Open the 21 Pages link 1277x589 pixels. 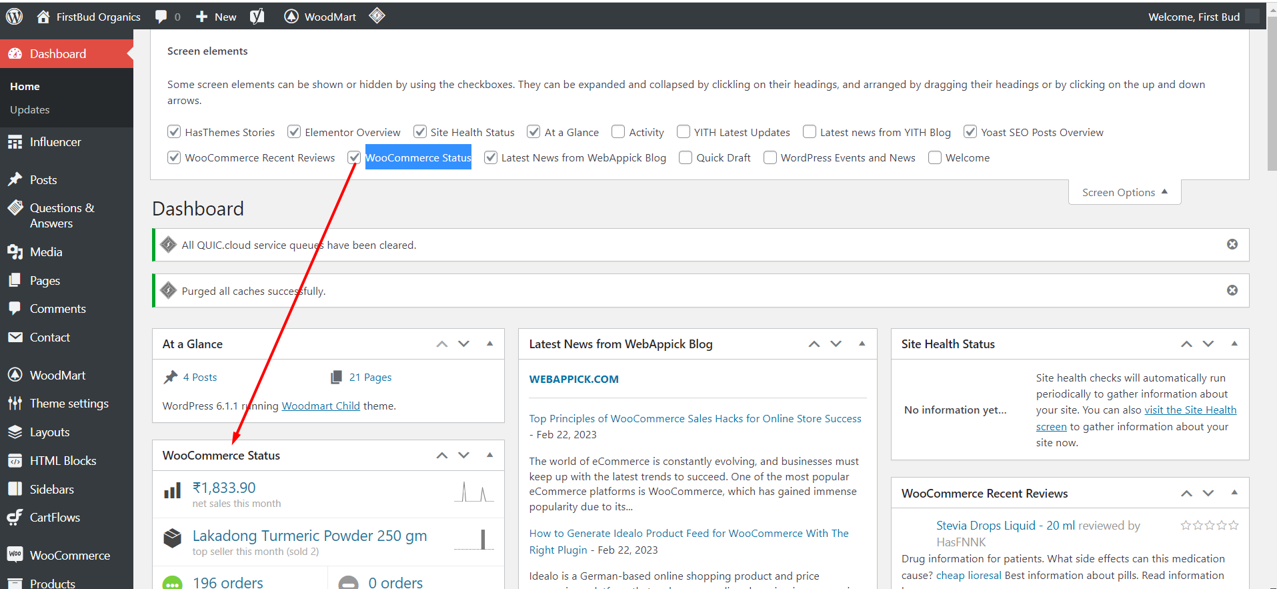(x=370, y=378)
